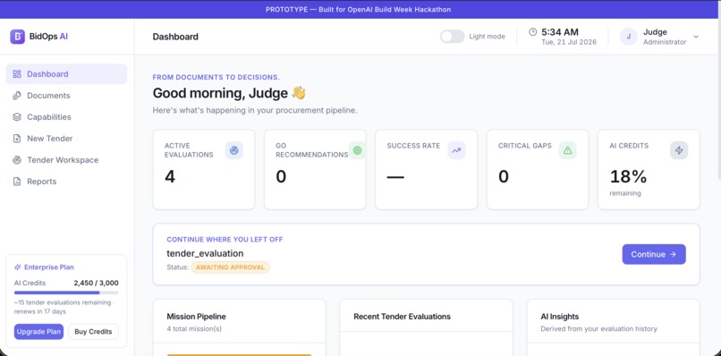Screen dimensions: 721x356
Task: Click the clock icon beside 5:34 AM
Action: point(532,31)
